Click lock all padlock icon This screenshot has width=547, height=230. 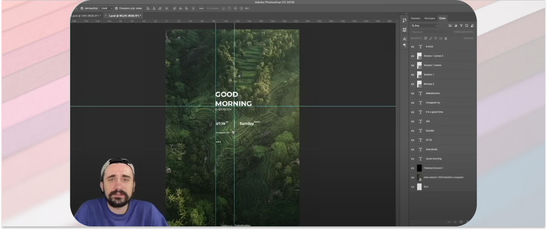(x=446, y=38)
